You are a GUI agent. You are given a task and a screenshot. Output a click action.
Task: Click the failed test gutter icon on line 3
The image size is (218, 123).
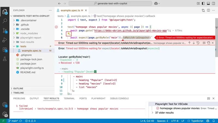point(56,27)
